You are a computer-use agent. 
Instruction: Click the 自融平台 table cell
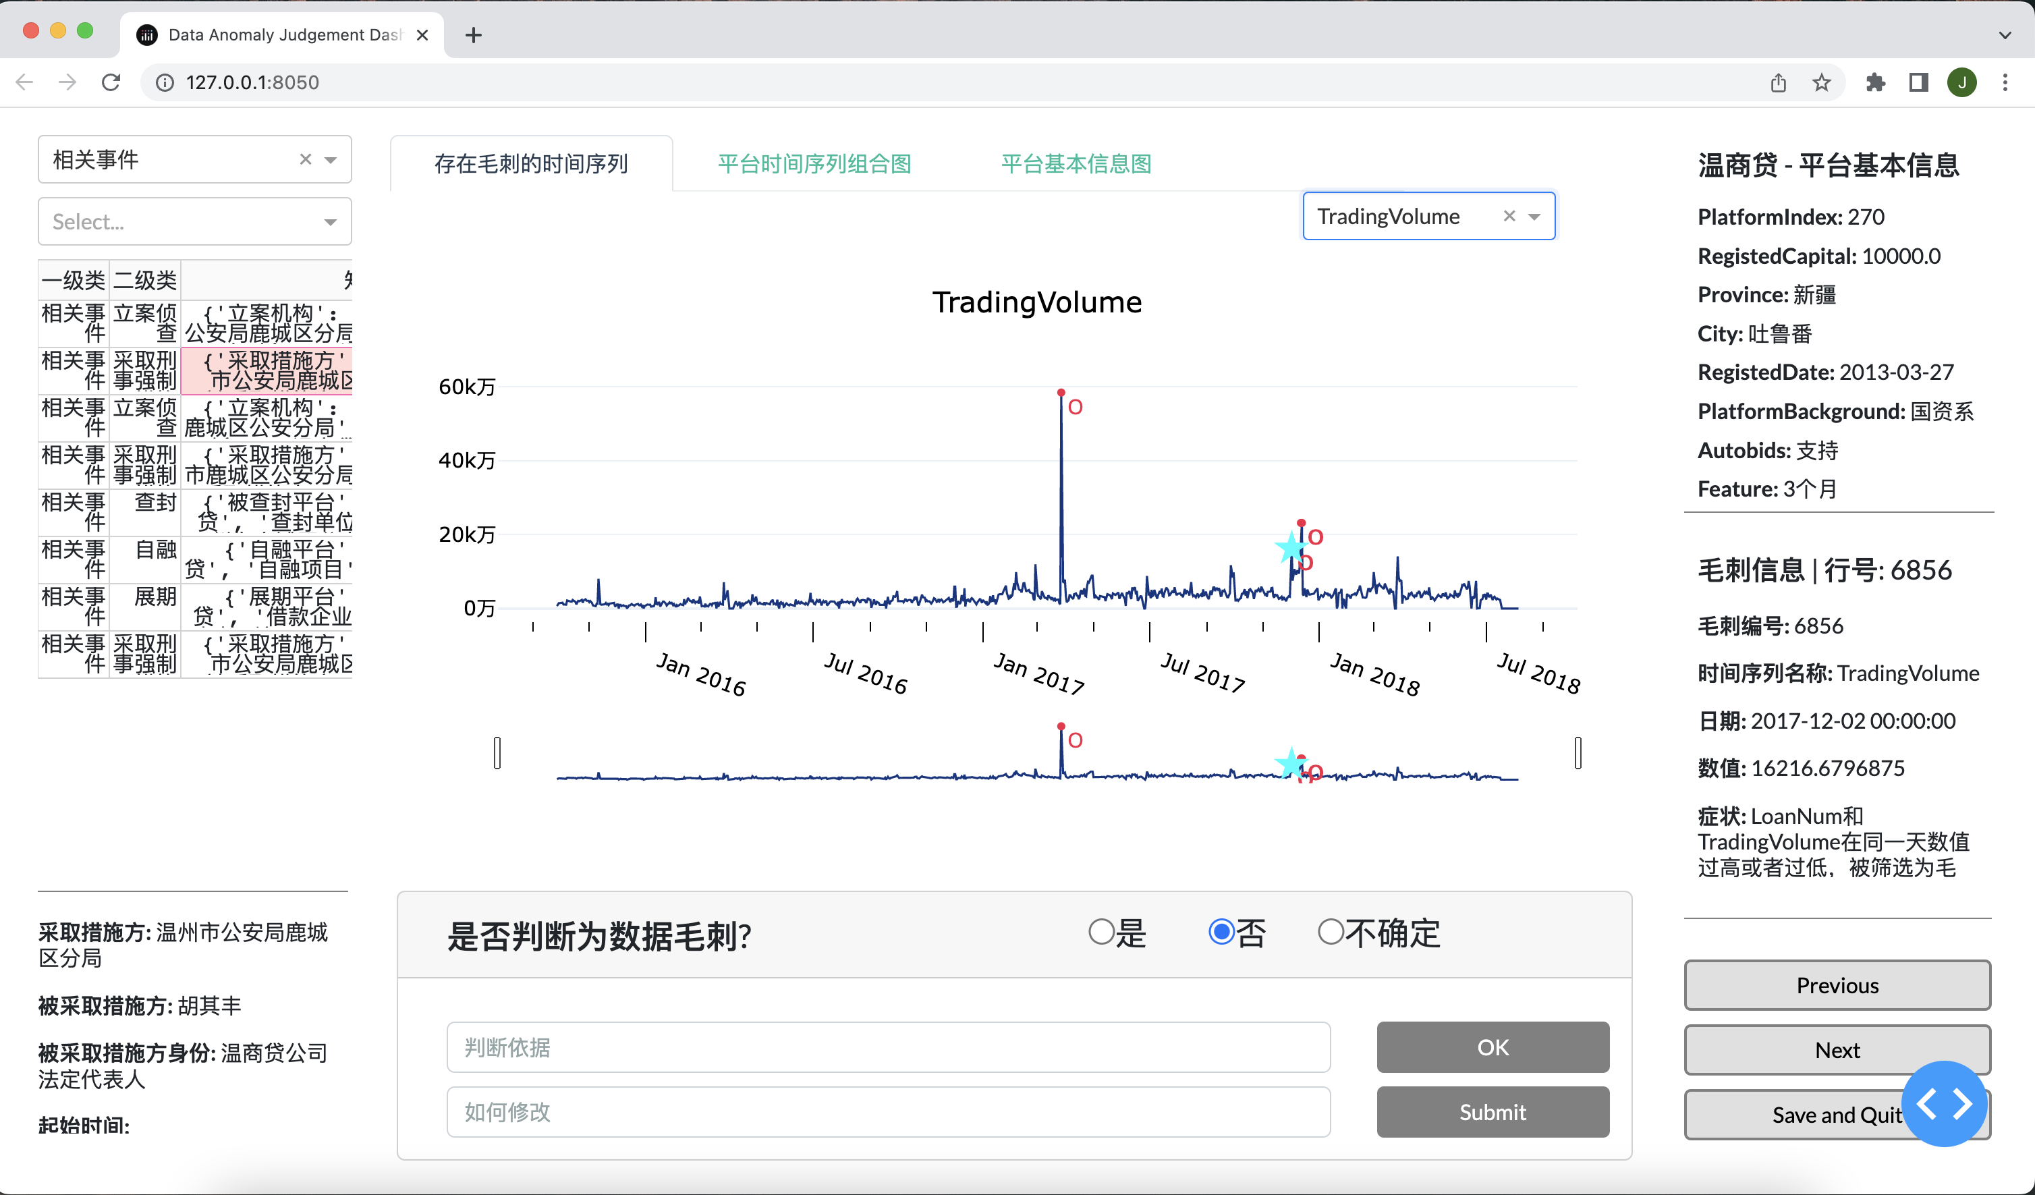pyautogui.click(x=267, y=559)
